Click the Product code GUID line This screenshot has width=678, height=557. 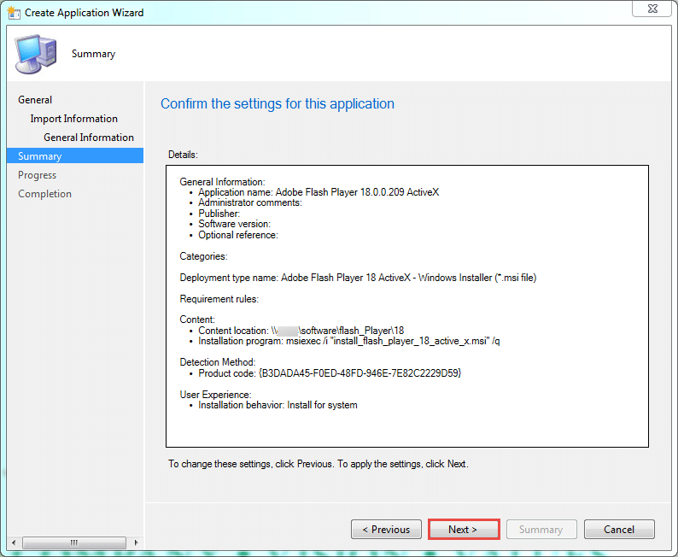click(x=330, y=373)
